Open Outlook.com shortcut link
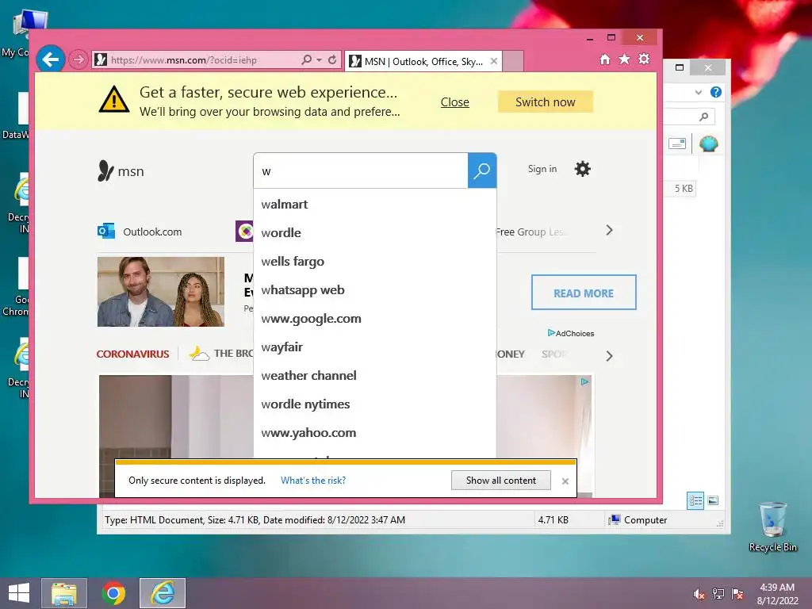The width and height of the screenshot is (812, 609). 152,232
